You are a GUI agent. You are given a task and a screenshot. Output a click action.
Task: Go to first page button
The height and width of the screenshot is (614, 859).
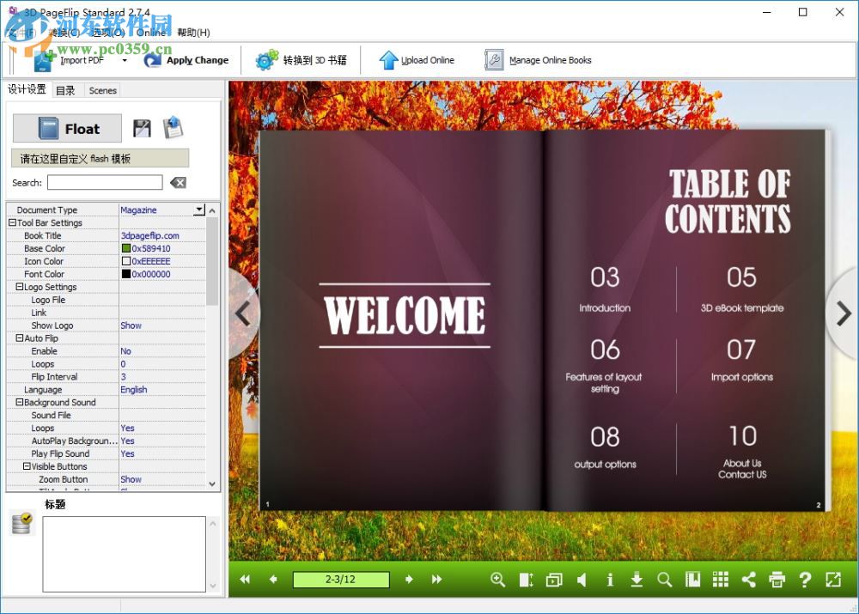point(245,580)
